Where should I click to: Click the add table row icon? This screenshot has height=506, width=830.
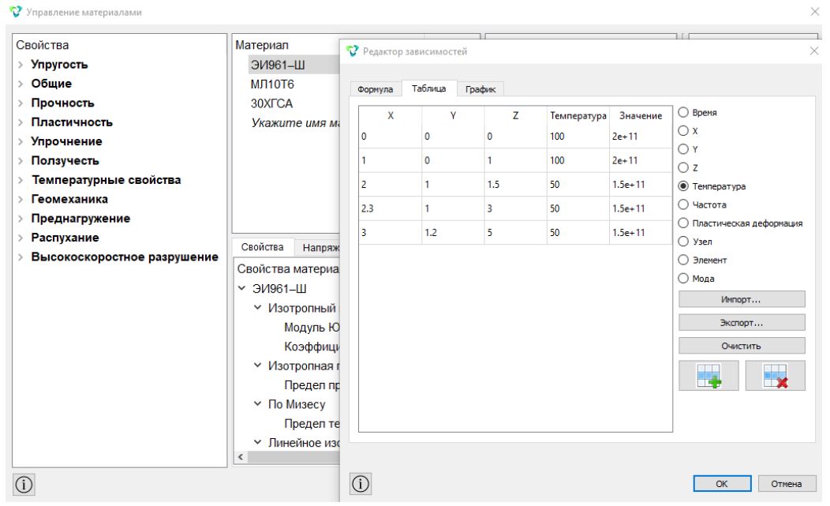tap(708, 376)
